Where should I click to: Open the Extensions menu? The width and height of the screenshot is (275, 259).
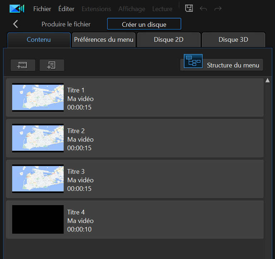96,9
